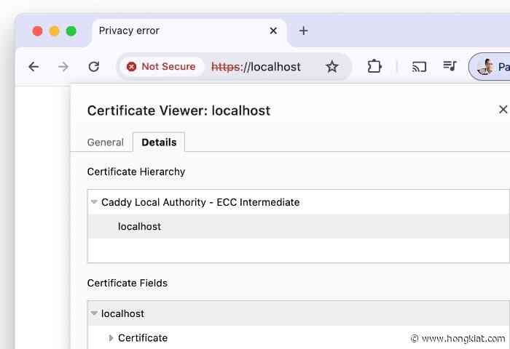The image size is (510, 349).
Task: Close the Privacy error tab
Action: 273,31
